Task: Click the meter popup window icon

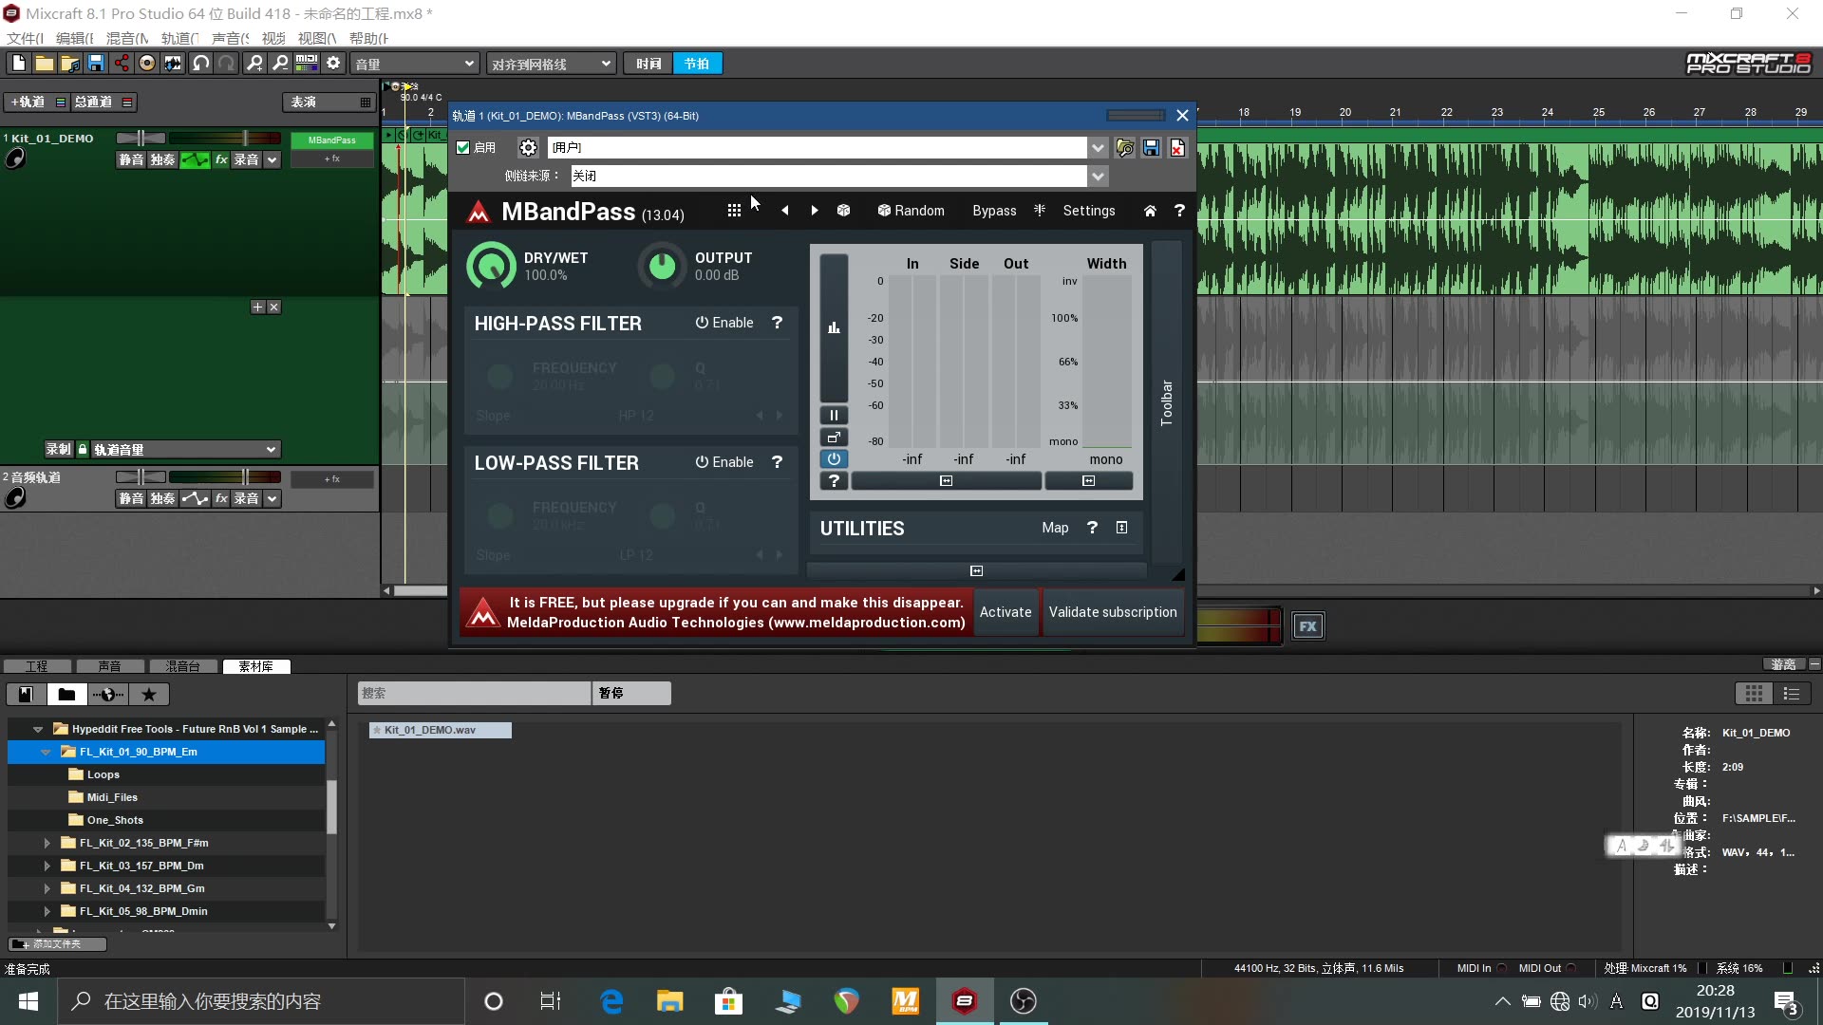Action: 834,437
